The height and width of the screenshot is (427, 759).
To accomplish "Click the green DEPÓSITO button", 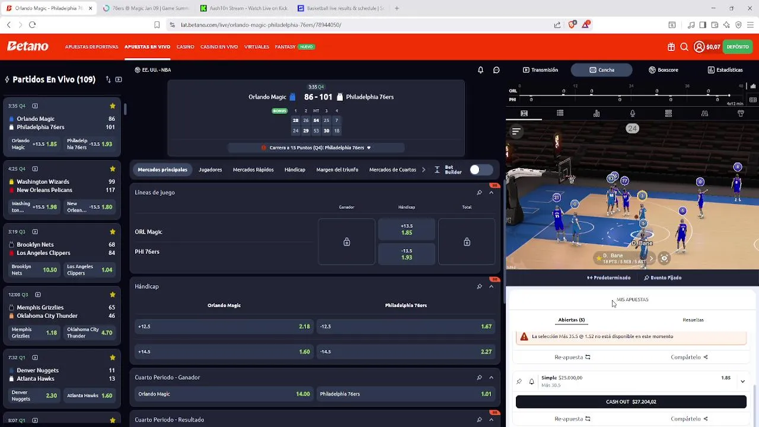I will coord(738,47).
